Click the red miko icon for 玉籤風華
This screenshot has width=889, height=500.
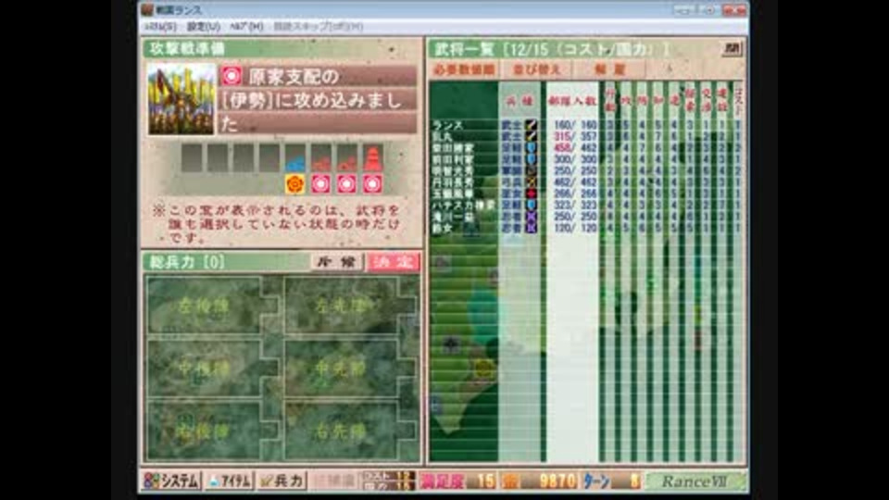tap(531, 194)
